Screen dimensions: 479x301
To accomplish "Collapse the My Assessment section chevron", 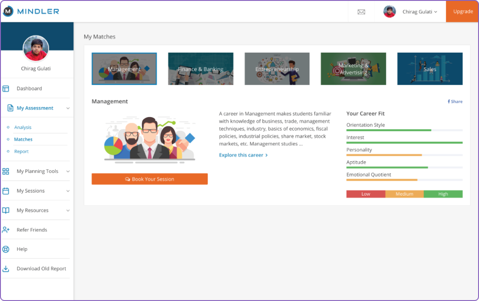I will tap(68, 109).
